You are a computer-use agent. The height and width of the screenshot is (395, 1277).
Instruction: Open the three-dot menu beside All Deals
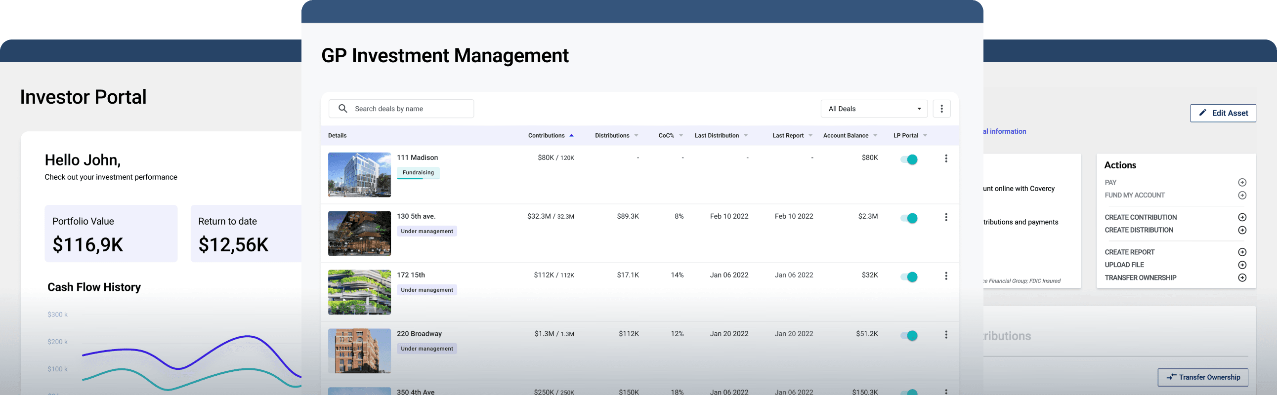click(x=941, y=109)
